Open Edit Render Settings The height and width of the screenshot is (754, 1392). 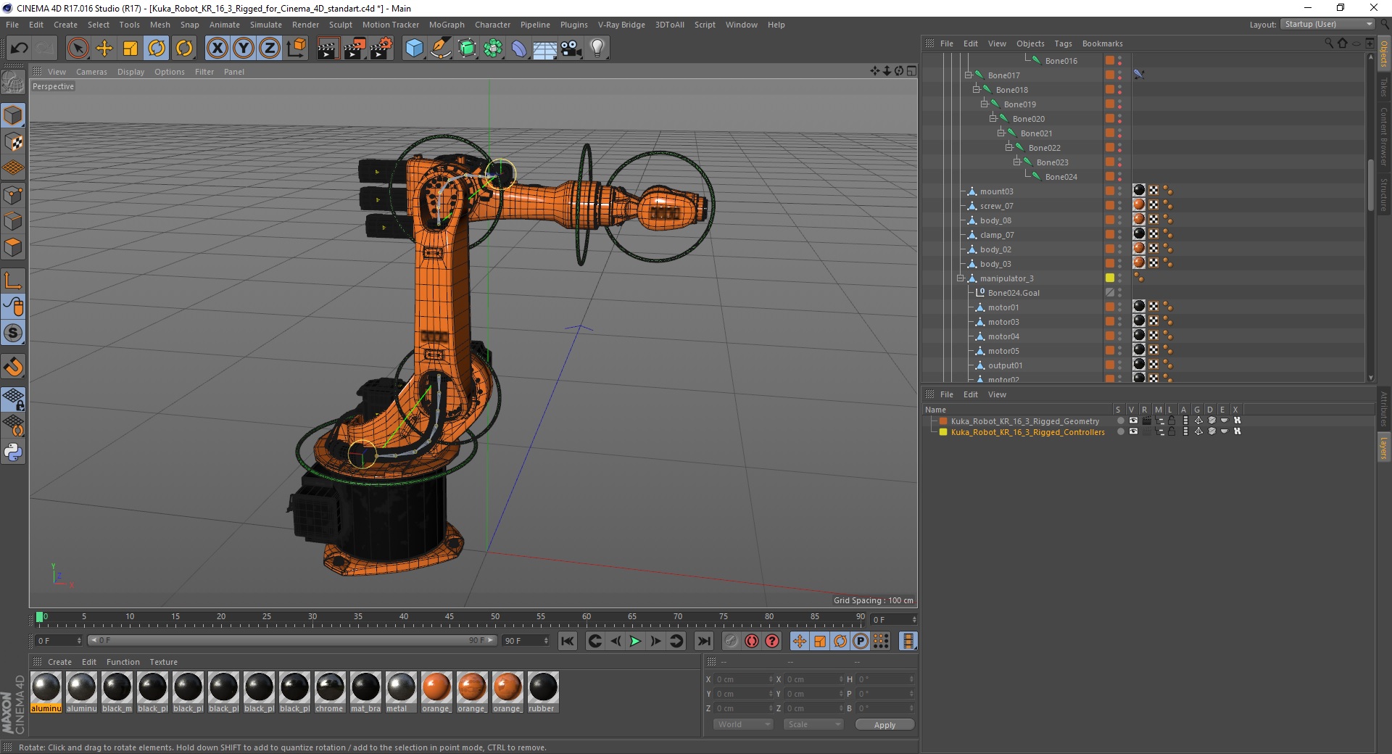[381, 49]
